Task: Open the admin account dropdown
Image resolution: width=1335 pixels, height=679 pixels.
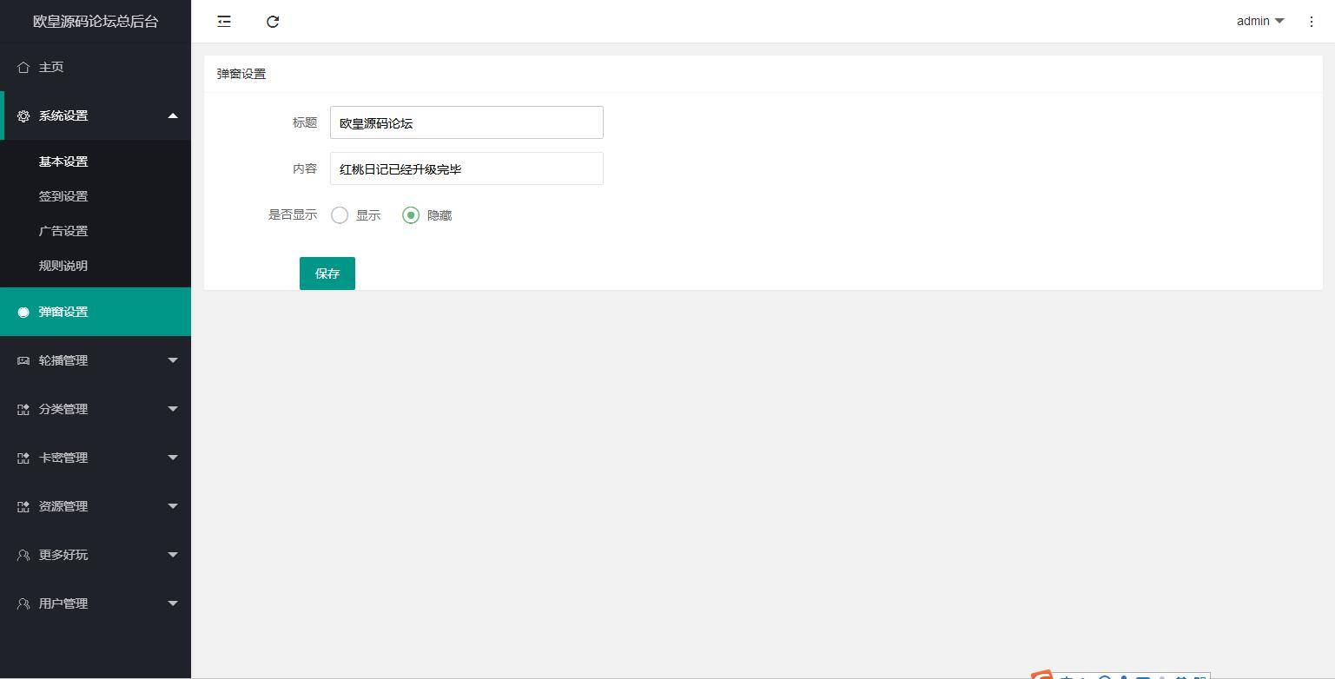Action: click(1259, 22)
